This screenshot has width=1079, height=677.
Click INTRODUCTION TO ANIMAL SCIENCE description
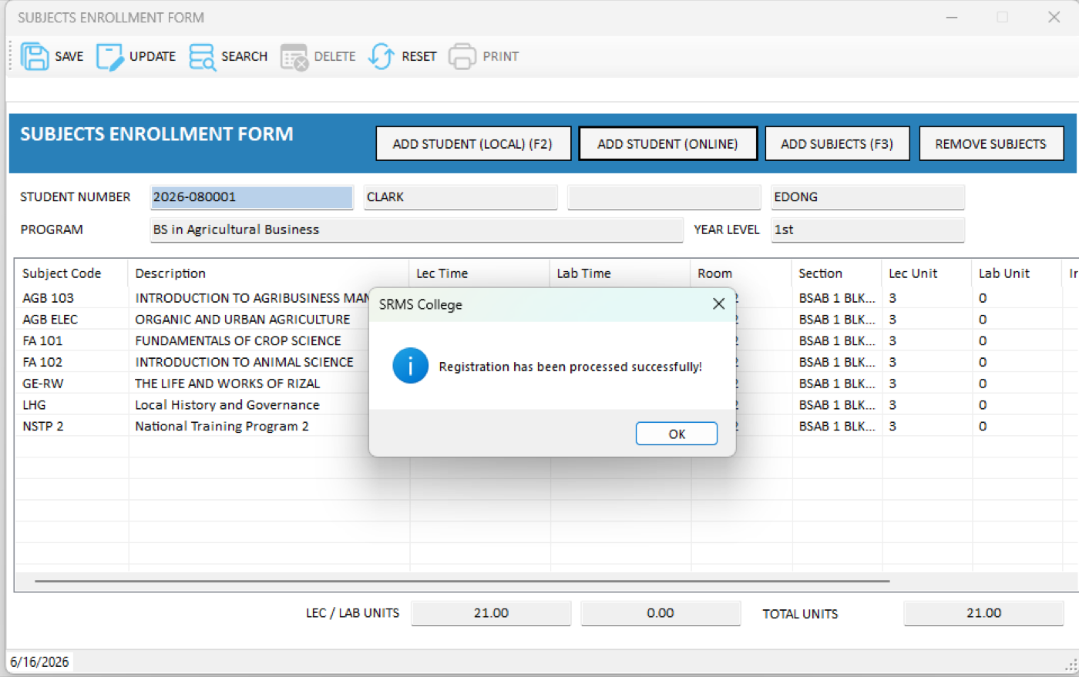[x=244, y=362]
